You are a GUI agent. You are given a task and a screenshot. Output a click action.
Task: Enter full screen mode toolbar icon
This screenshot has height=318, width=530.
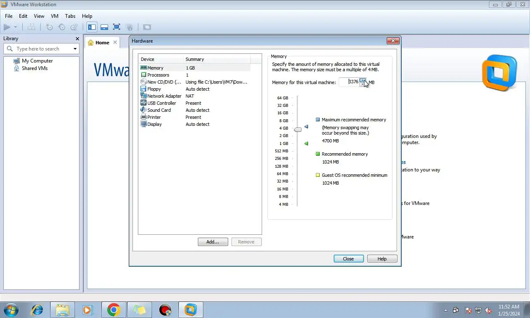pos(117,27)
